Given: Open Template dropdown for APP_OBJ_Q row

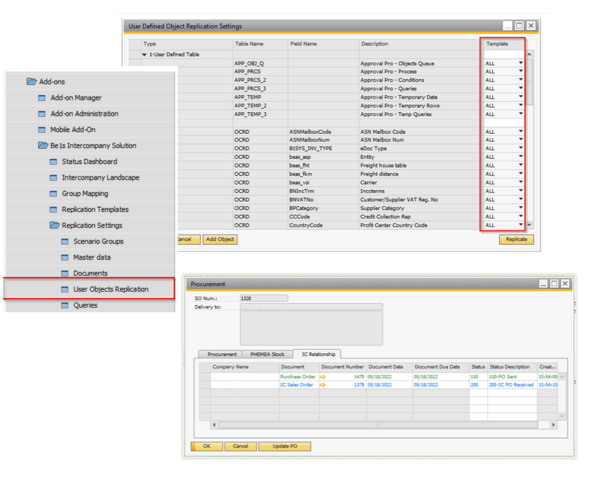Looking at the screenshot, I should click(521, 63).
